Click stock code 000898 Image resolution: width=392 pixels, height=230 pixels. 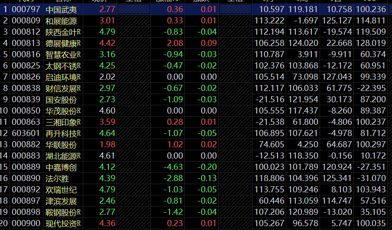pyautogui.click(x=26, y=212)
